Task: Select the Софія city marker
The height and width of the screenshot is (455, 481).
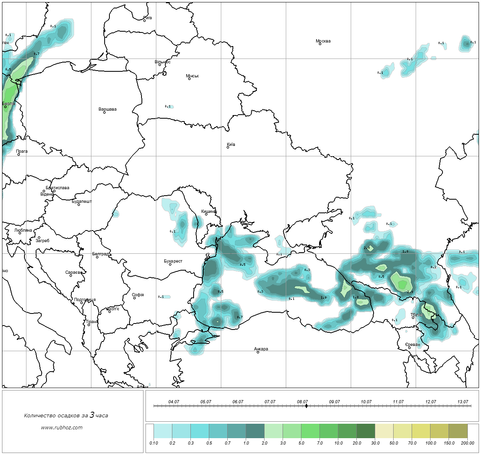Action: click(135, 298)
